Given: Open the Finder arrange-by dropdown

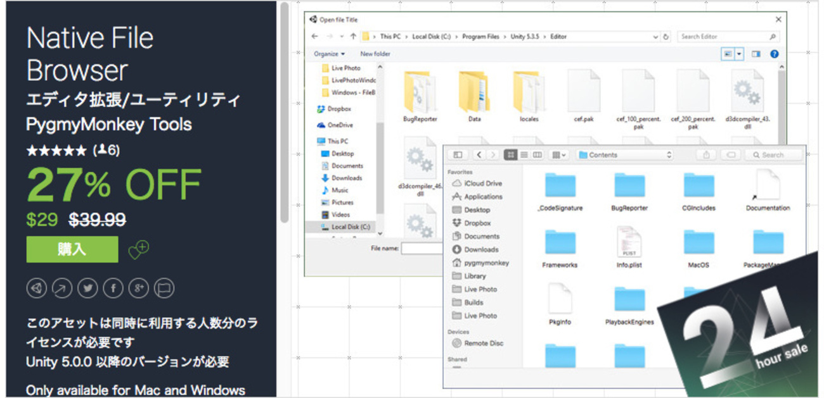Looking at the screenshot, I should coord(560,155).
